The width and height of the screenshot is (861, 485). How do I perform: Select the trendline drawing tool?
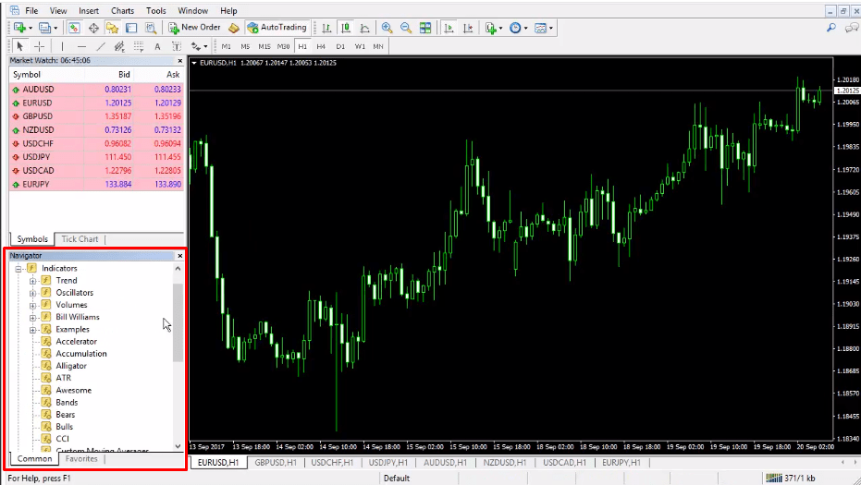coord(100,46)
